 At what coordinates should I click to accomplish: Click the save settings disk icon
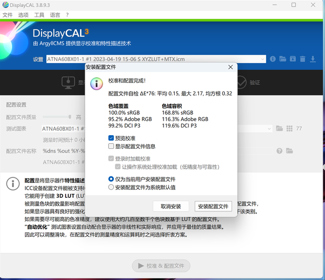292,59
